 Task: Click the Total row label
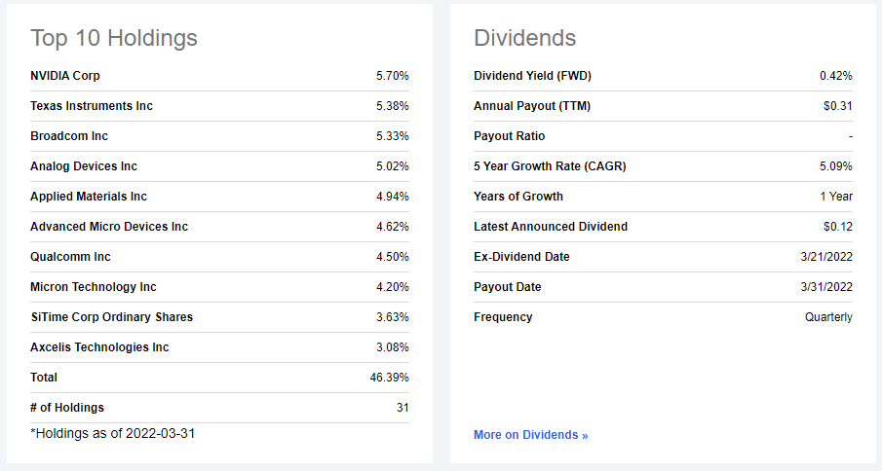(44, 378)
